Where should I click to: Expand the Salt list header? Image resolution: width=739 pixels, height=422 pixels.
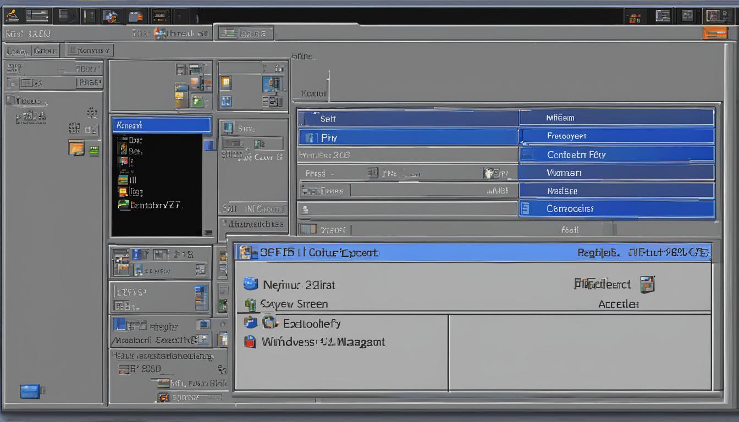pyautogui.click(x=407, y=118)
